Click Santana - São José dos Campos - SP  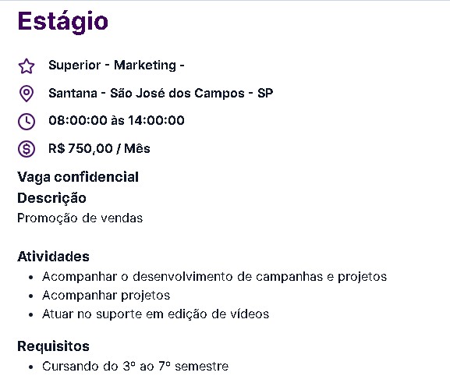point(161,93)
